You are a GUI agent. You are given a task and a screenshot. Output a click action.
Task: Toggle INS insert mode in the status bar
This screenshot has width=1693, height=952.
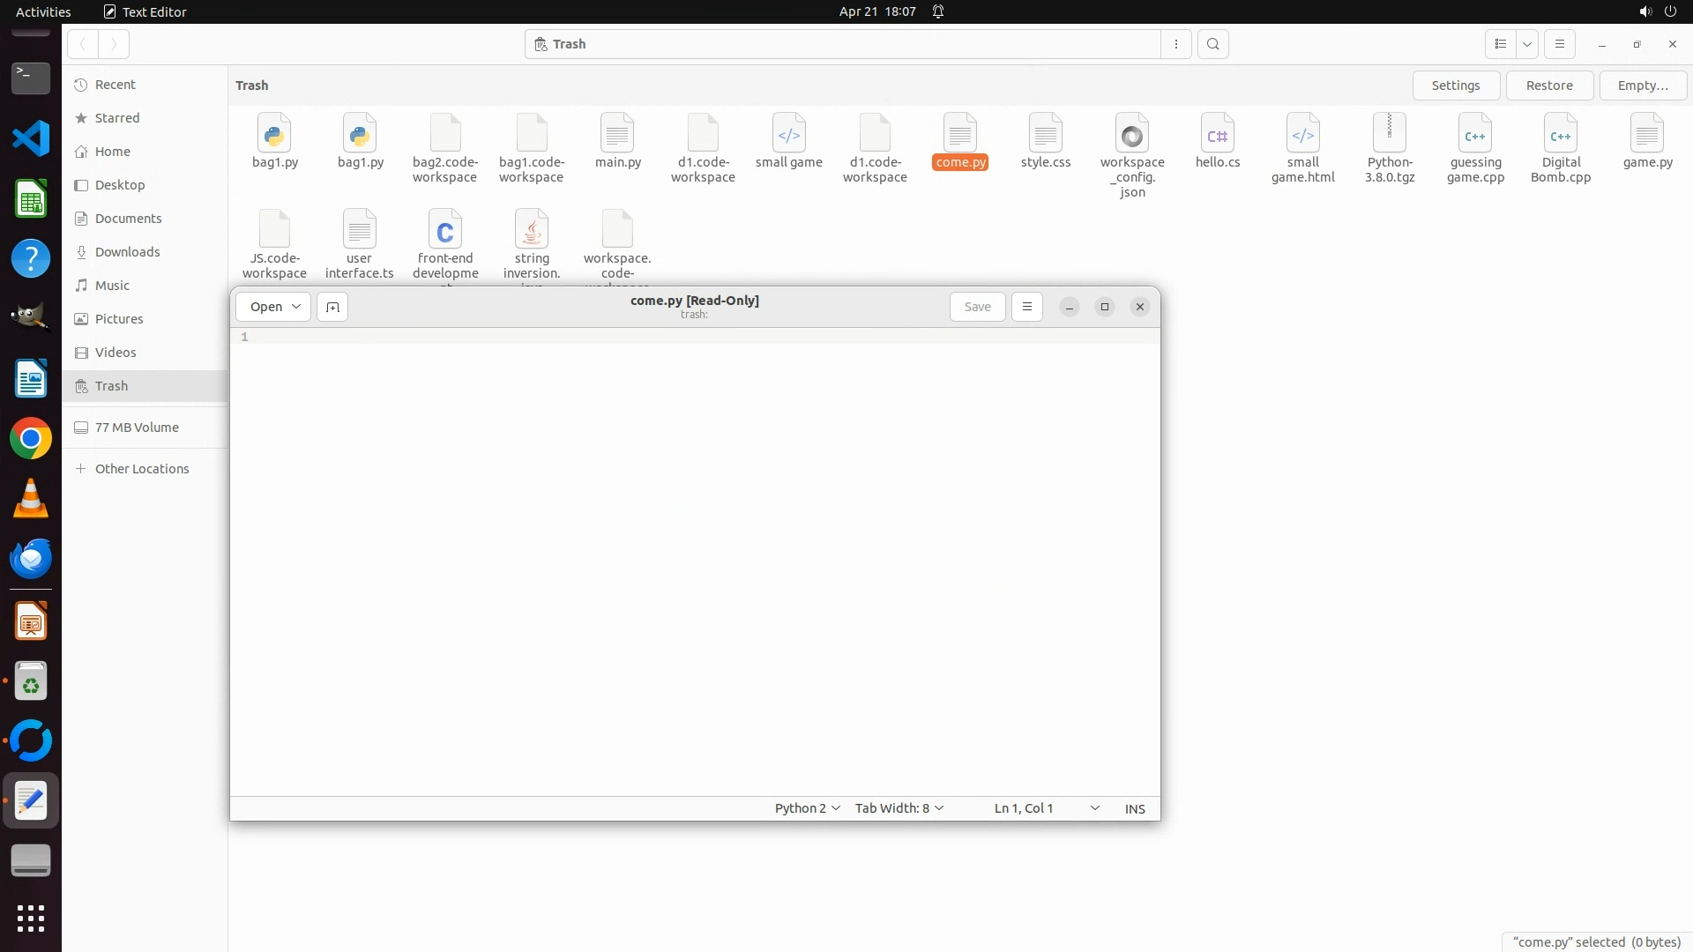coord(1135,808)
